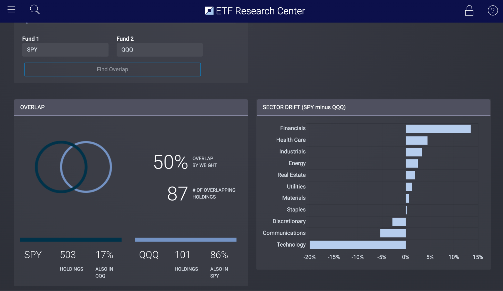The image size is (503, 291).
Task: Click the Financials bar in sector chart
Action: [438, 129]
